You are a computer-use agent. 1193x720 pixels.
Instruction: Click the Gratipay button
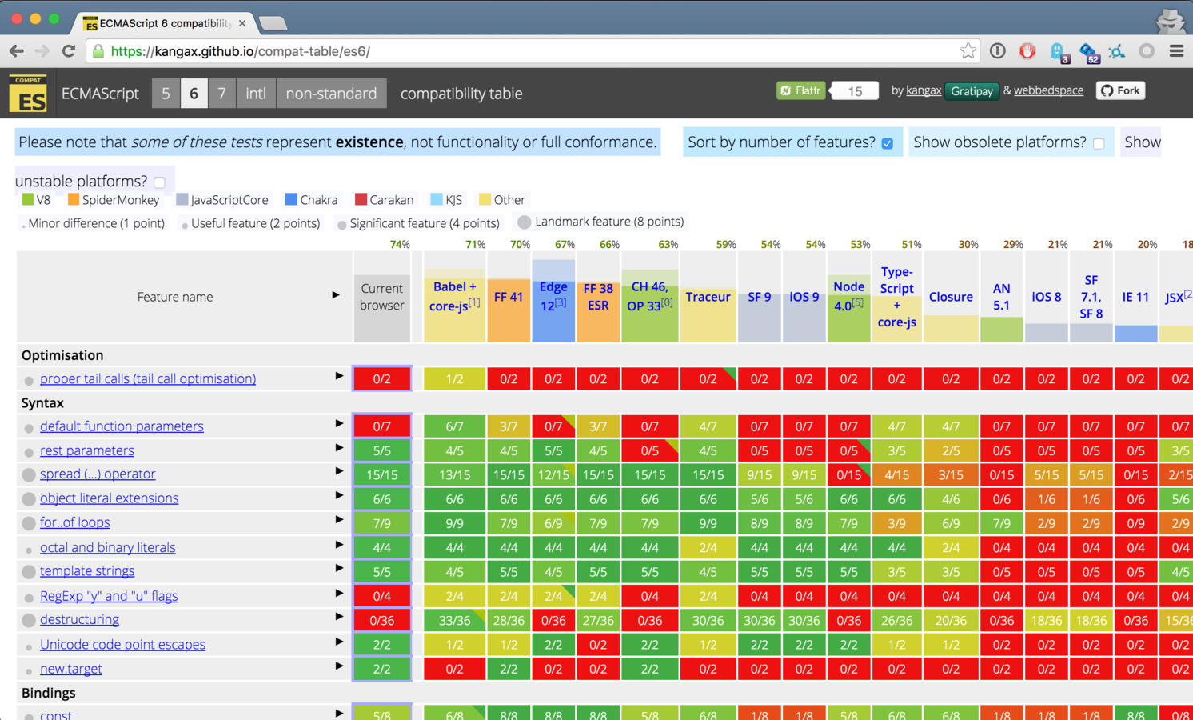(x=972, y=91)
